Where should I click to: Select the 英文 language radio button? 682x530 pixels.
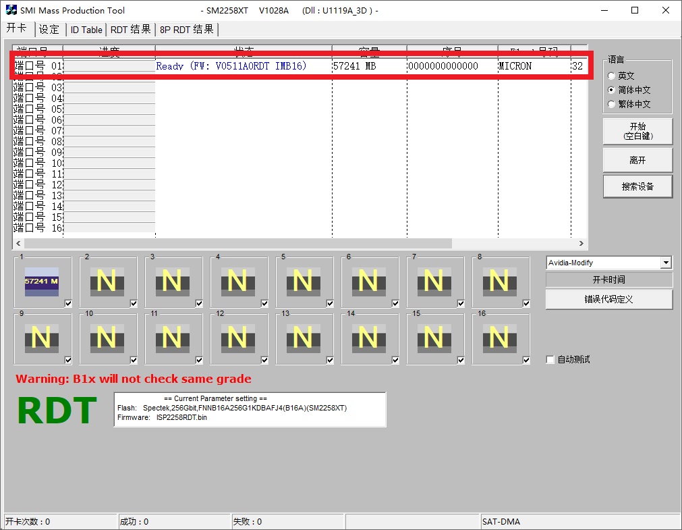[x=612, y=76]
